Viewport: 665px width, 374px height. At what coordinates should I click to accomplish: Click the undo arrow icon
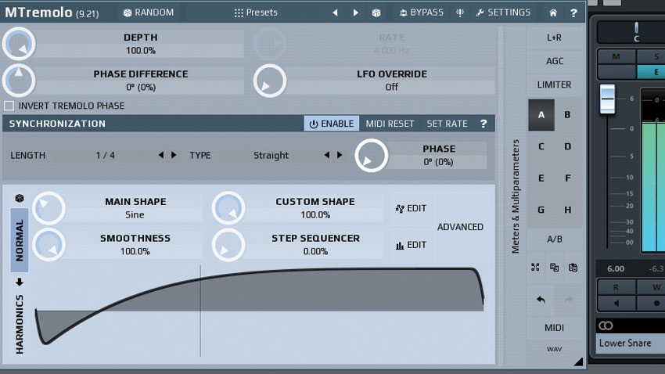541,300
